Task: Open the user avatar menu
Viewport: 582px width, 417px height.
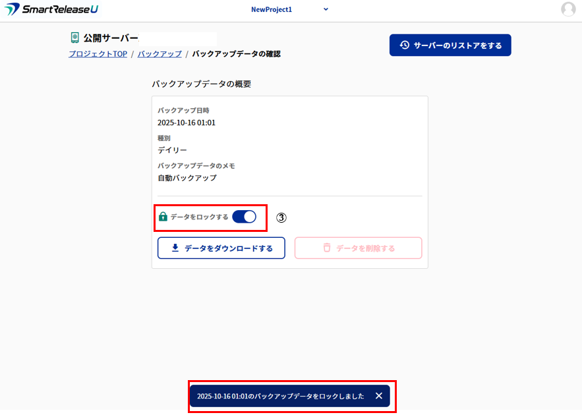Action: 567,9
